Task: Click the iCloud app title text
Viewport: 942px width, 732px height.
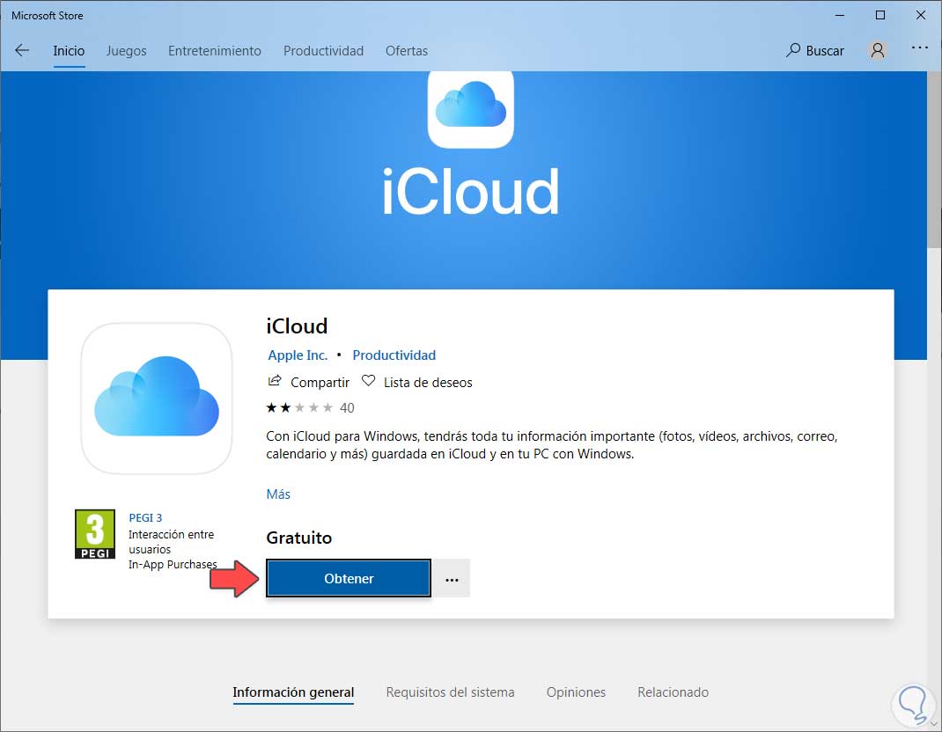Action: click(297, 326)
